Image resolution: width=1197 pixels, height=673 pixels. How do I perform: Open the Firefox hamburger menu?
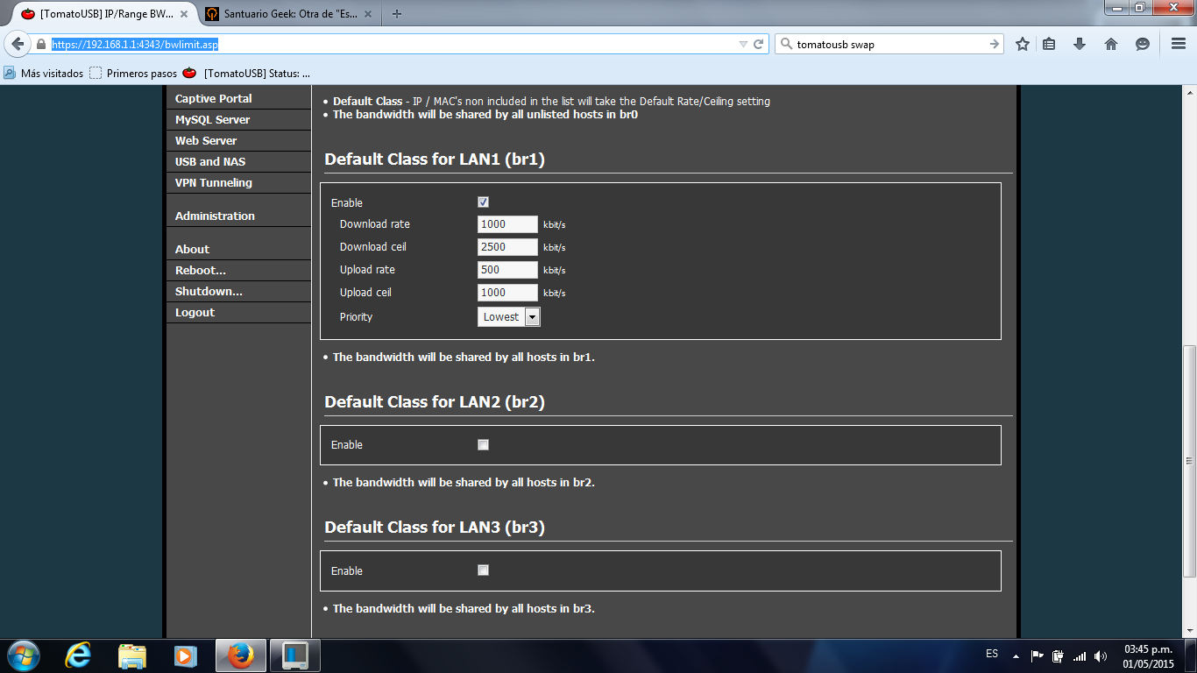click(x=1178, y=44)
